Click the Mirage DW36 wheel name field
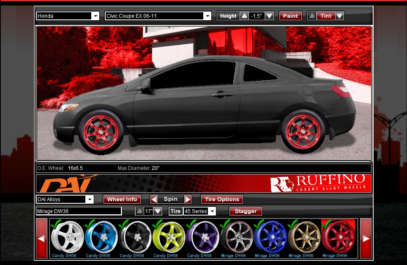This screenshot has height=265, width=407. point(78,211)
